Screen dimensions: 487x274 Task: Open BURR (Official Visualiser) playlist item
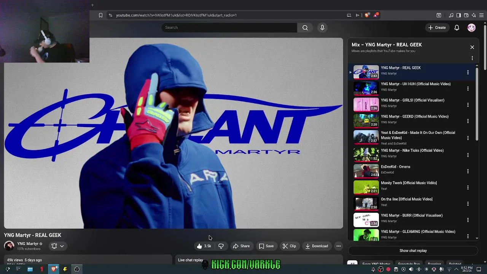click(412, 215)
